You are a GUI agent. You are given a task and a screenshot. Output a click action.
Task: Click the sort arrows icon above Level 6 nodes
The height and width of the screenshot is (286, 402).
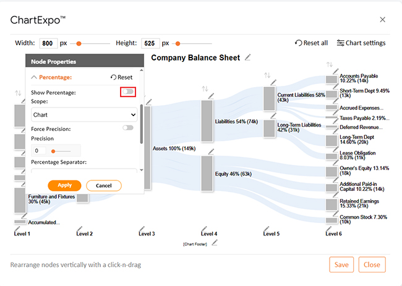330,64
